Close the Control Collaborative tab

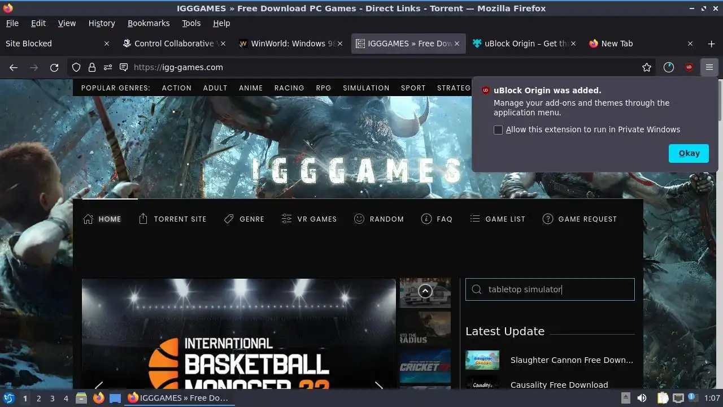tap(223, 44)
